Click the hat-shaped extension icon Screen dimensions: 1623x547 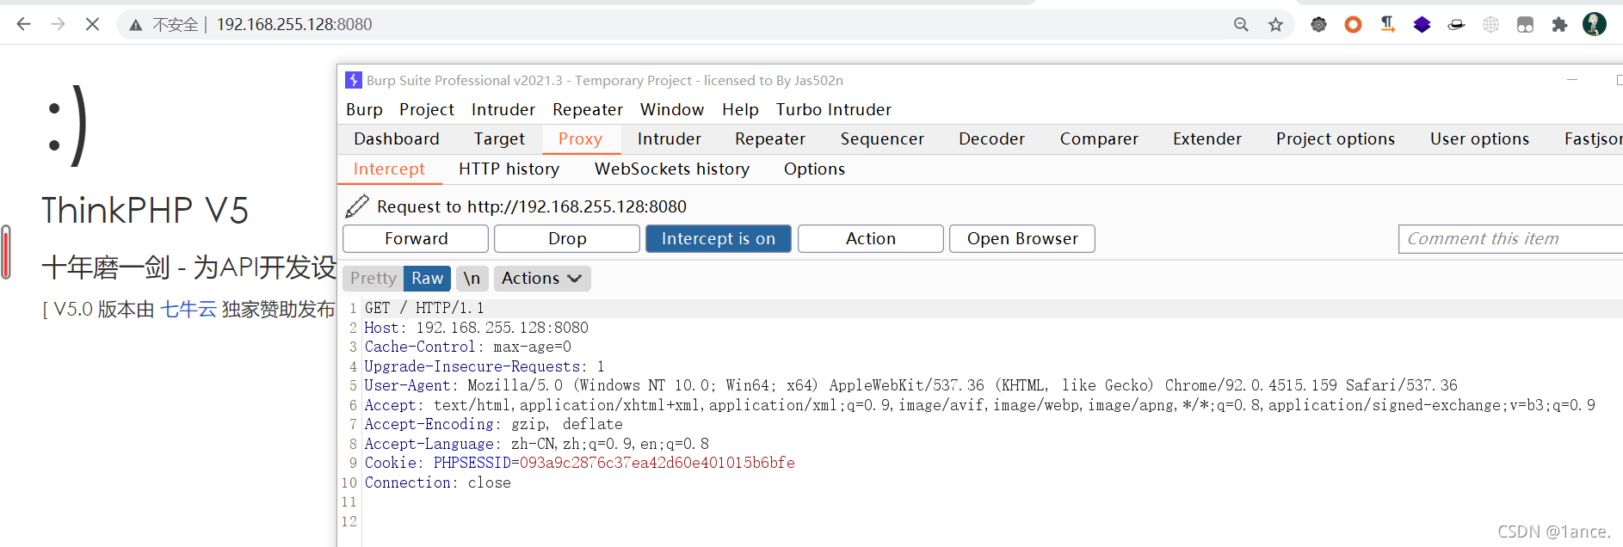(x=1456, y=25)
